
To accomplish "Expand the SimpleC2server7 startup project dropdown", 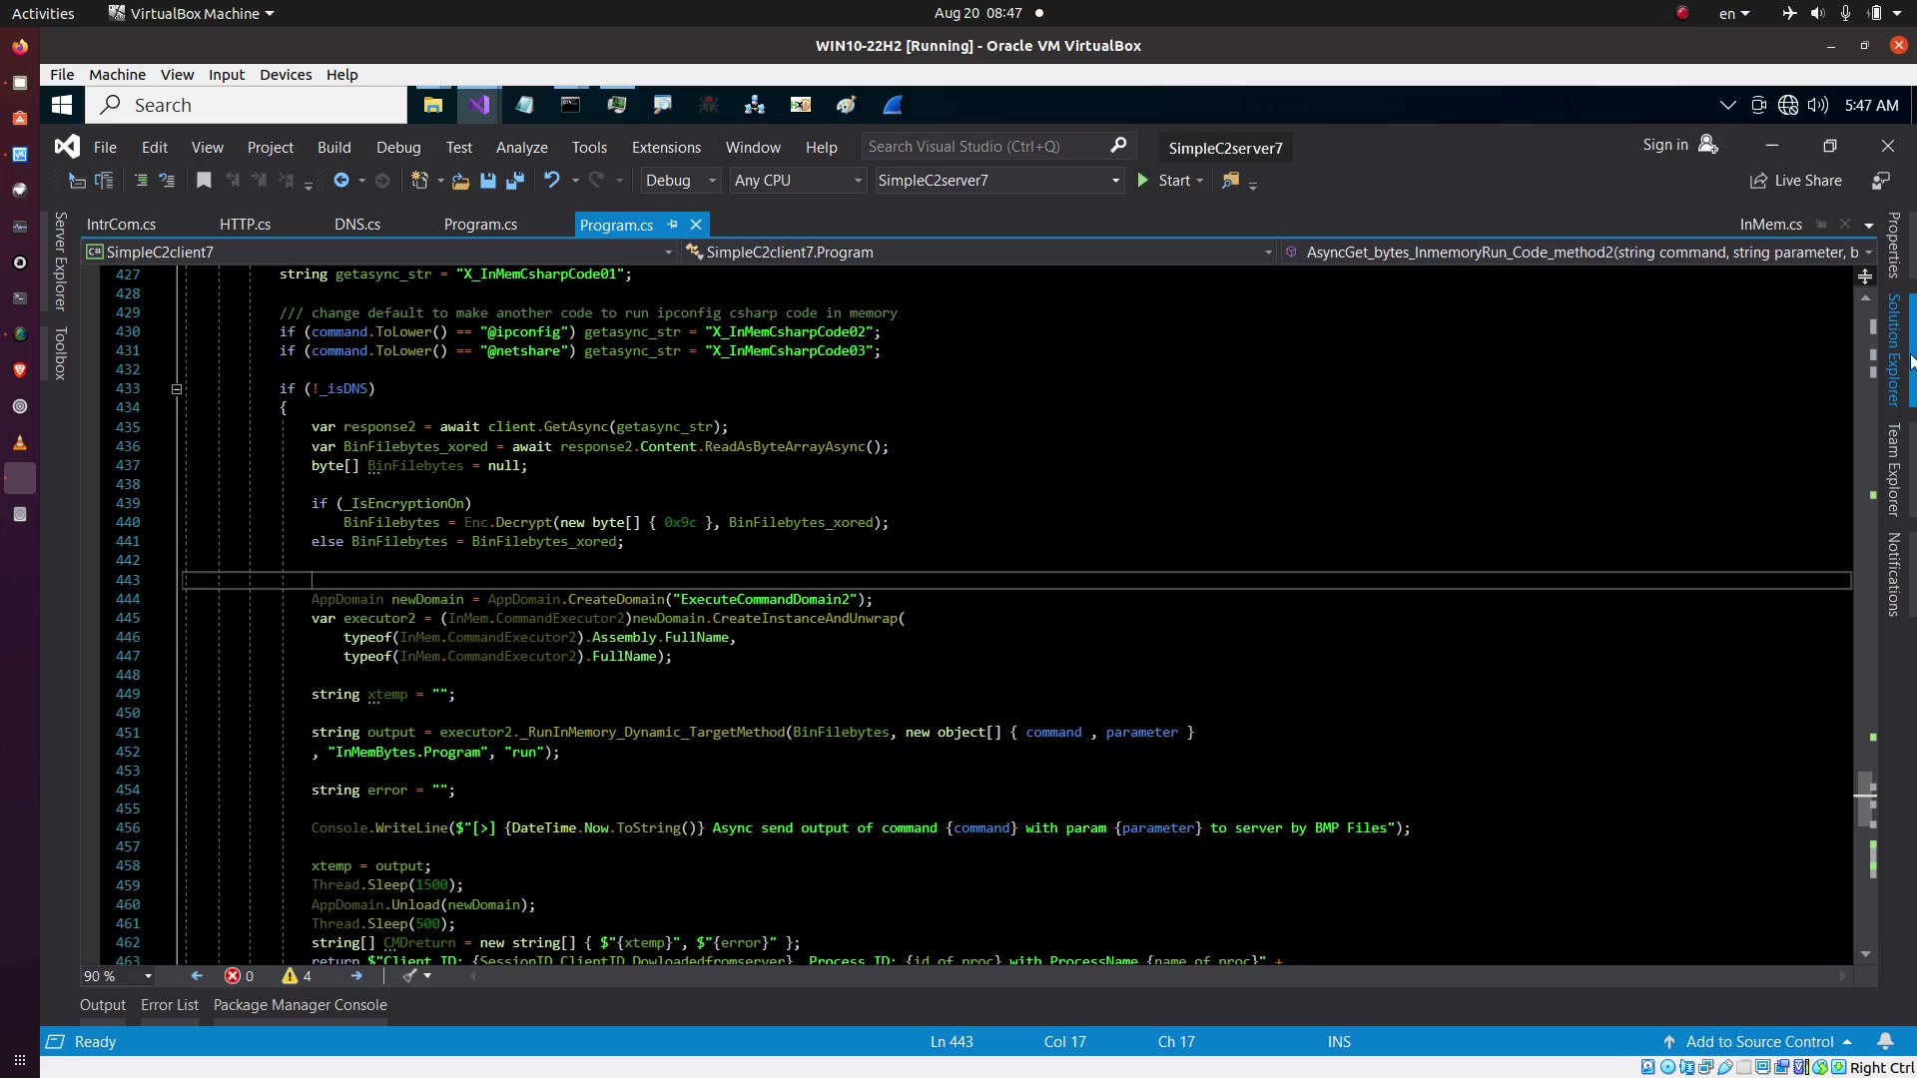I will click(1115, 181).
